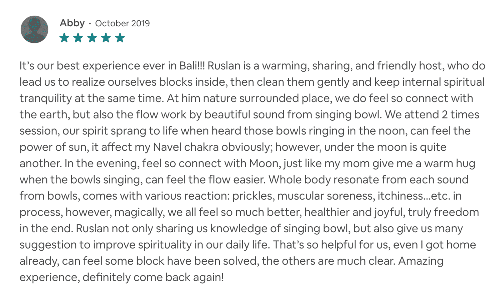This screenshot has width=501, height=296.
Task: Click the word "Bali!!!" in the review
Action: point(192,66)
